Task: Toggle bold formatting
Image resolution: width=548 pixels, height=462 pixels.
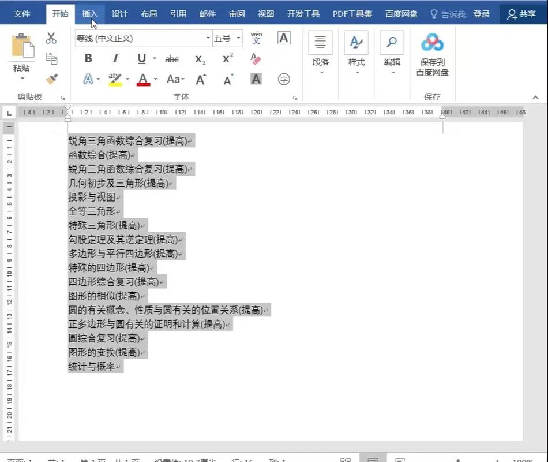Action: click(x=88, y=58)
